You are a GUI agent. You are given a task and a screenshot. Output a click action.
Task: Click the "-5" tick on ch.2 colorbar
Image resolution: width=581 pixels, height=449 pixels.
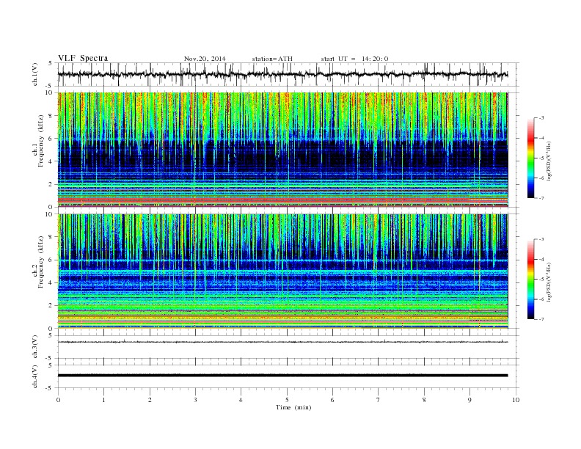pyautogui.click(x=541, y=280)
